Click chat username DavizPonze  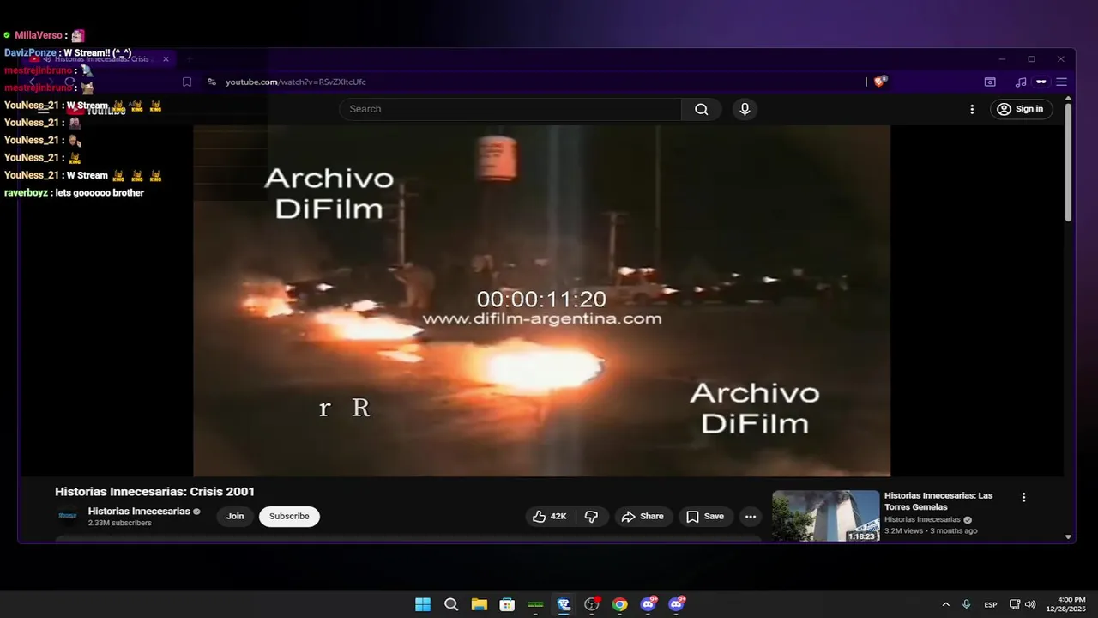pos(30,53)
